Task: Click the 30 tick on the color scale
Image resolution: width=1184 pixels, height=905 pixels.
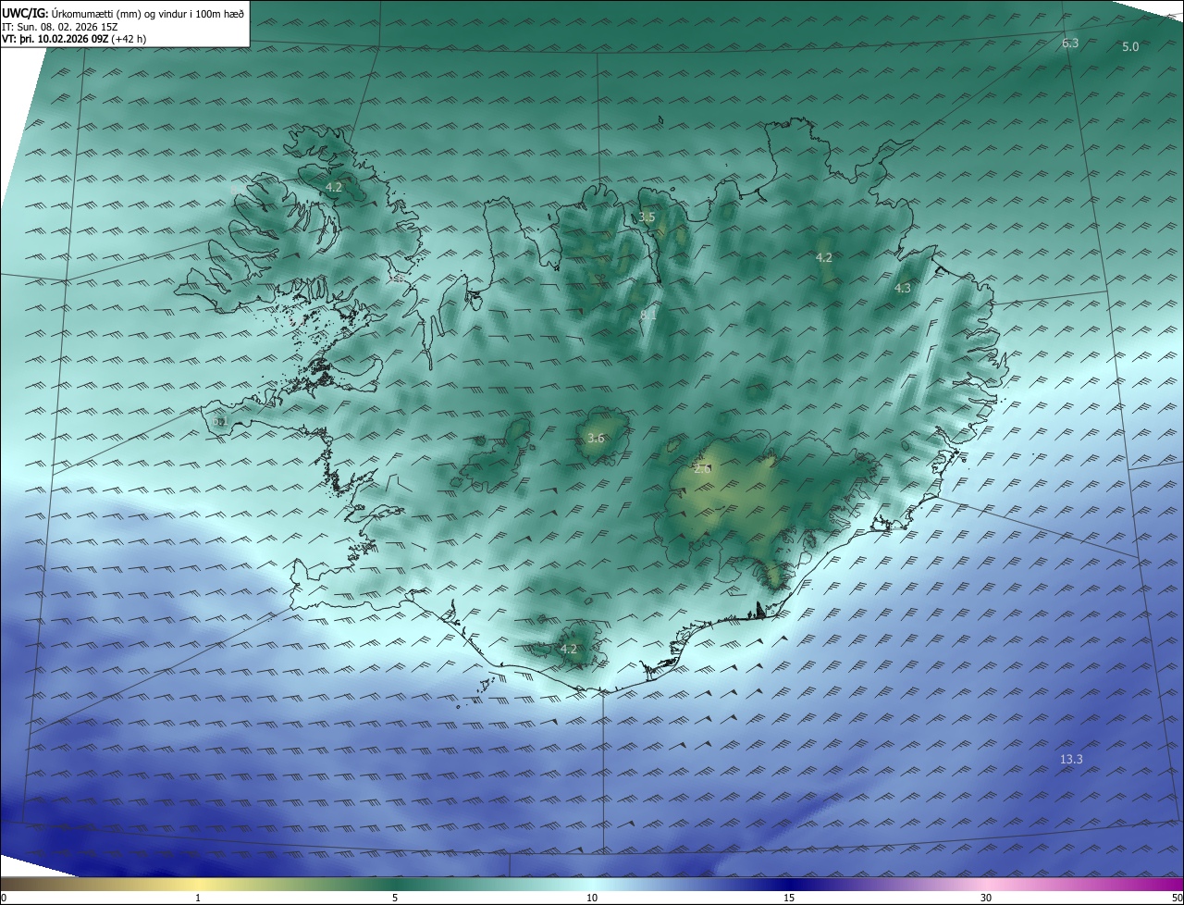Action: pyautogui.click(x=986, y=898)
